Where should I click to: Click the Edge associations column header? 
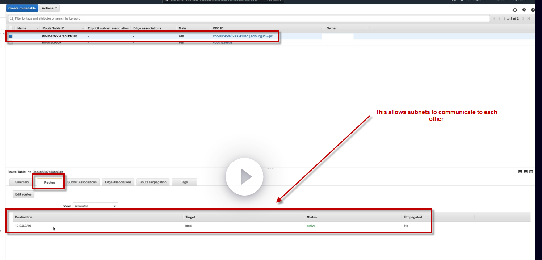[147, 28]
